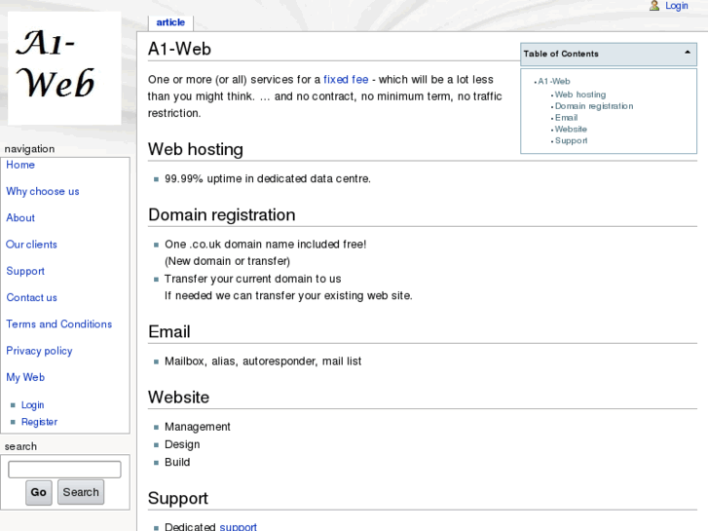The image size is (708, 531).
Task: Click the Domain registration heading
Action: [222, 215]
